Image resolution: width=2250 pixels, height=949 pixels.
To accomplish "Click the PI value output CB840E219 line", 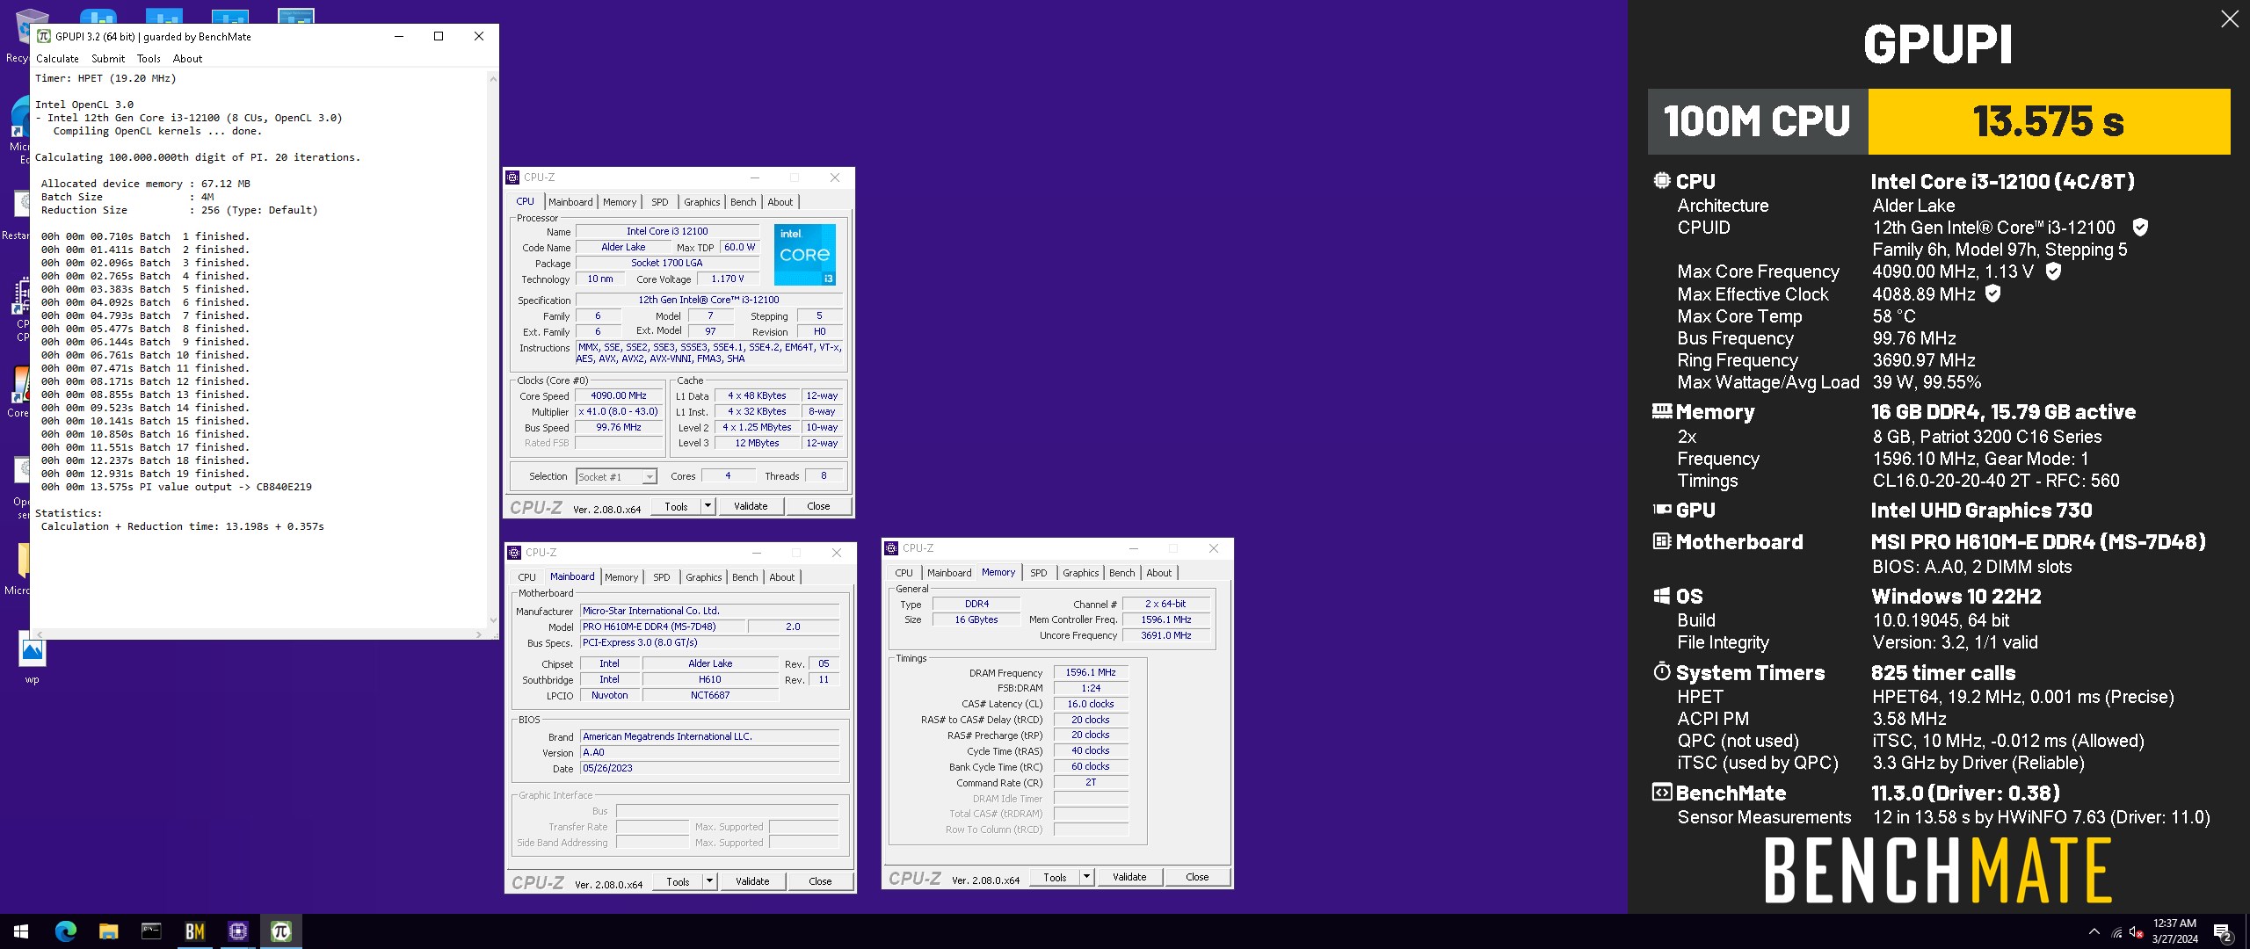I will [176, 487].
